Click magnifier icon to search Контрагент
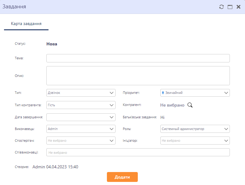 point(190,105)
